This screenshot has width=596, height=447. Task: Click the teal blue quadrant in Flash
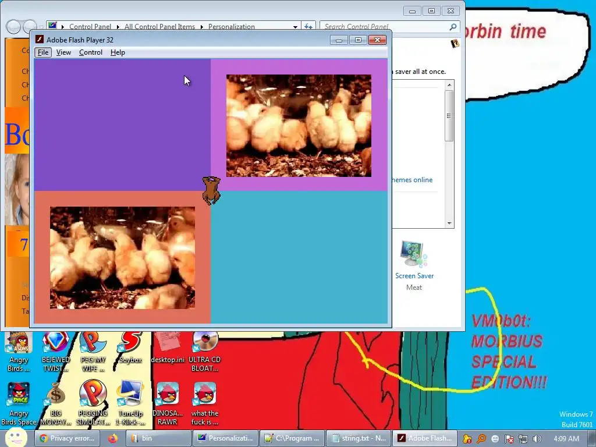299,257
